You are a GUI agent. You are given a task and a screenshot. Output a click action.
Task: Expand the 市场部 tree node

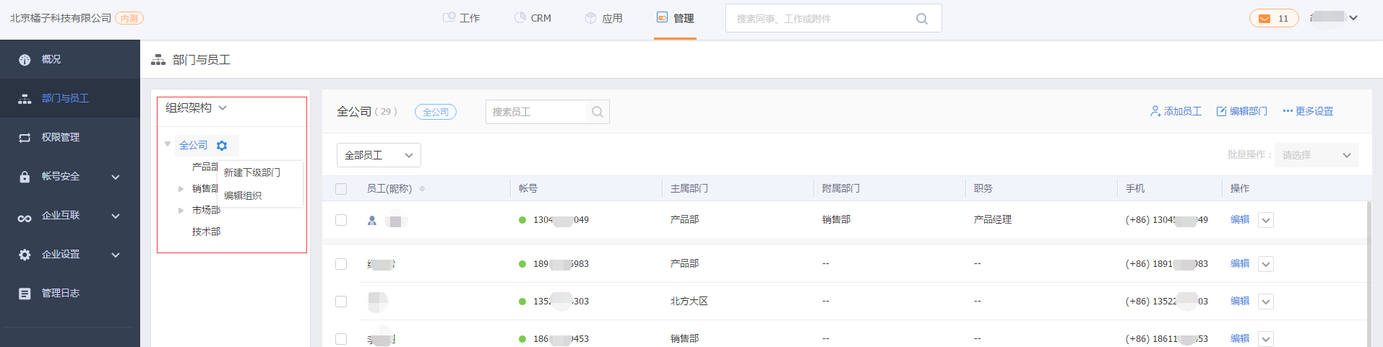click(x=181, y=211)
